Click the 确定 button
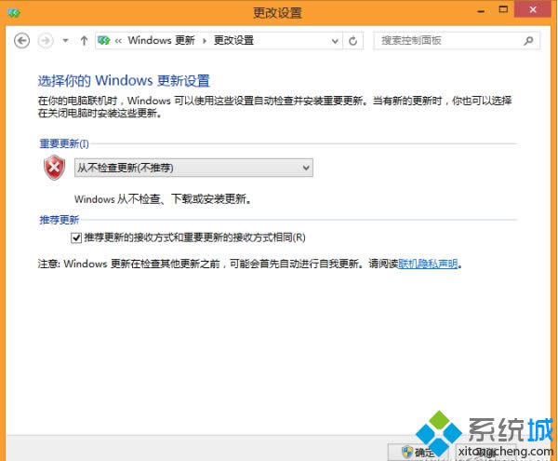 [x=417, y=452]
